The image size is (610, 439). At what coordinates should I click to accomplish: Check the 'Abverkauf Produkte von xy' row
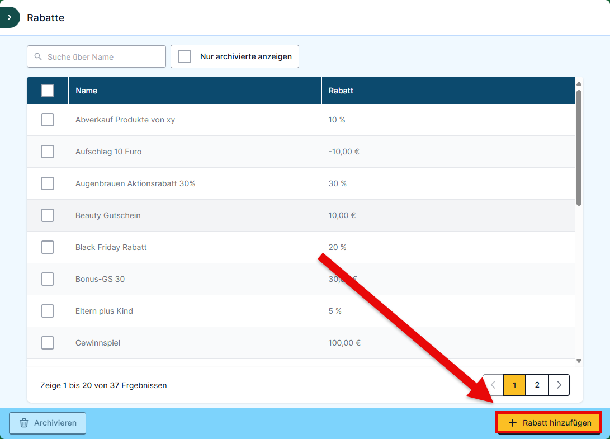click(48, 120)
